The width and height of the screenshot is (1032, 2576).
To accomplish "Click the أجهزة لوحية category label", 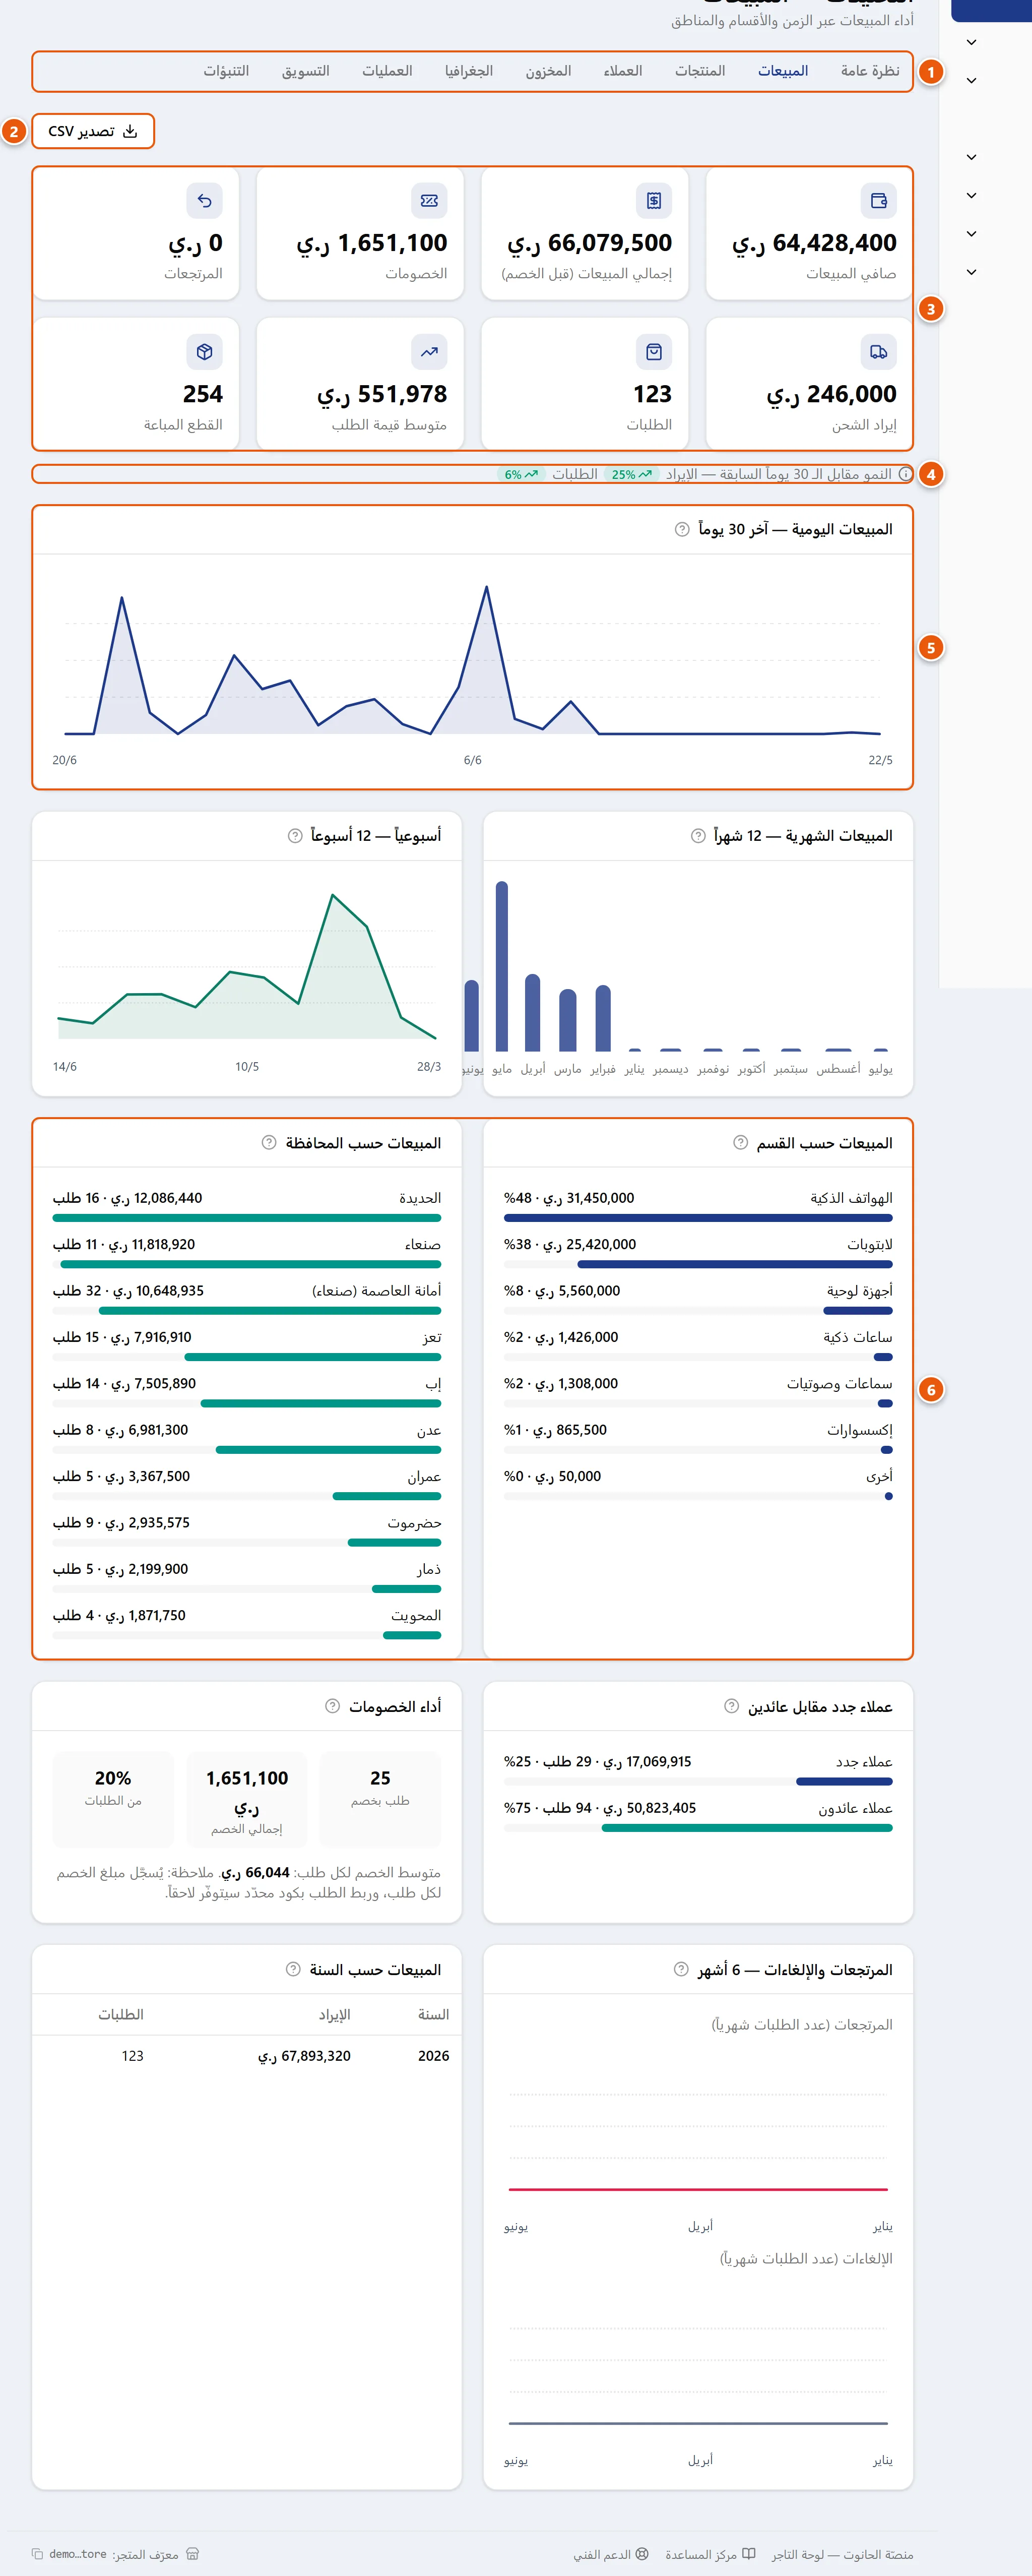I will (860, 1291).
